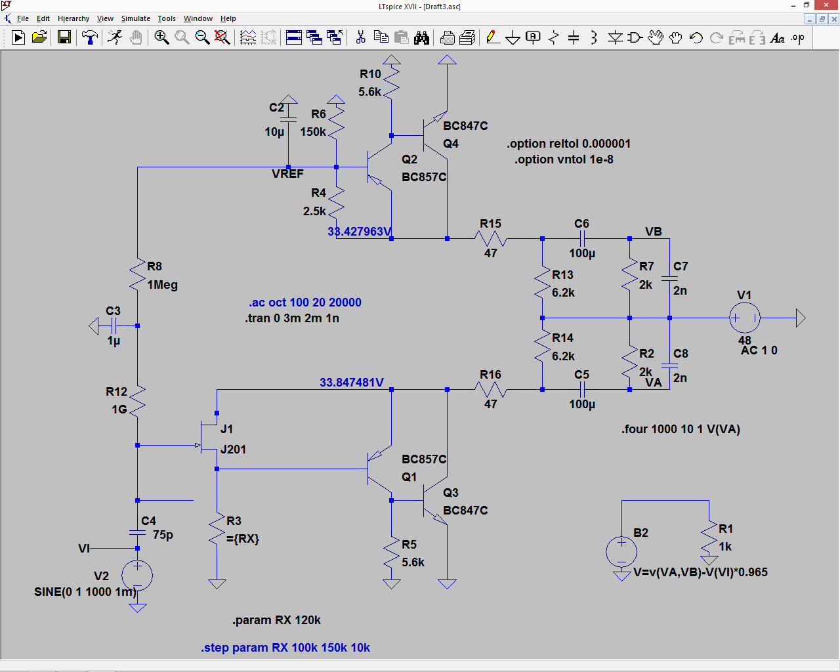
Task: Click the '.param RX 120k' directive
Action: [x=277, y=620]
